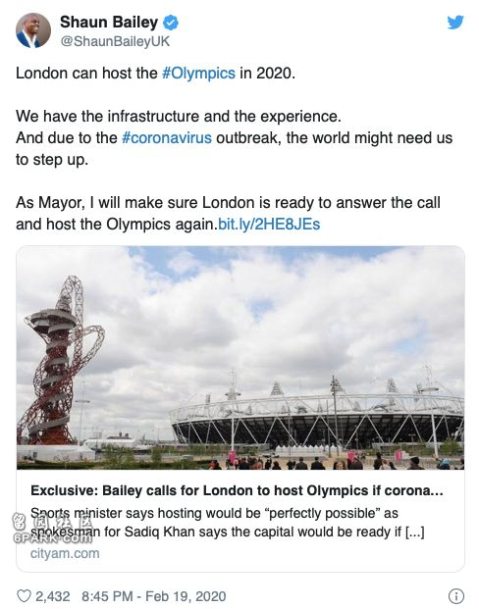The height and width of the screenshot is (609, 479).
Task: Click the cityam.com source link
Action: pyautogui.click(x=65, y=553)
